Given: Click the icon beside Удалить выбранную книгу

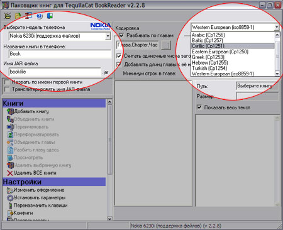Looking at the screenshot, I should click(x=10, y=165).
